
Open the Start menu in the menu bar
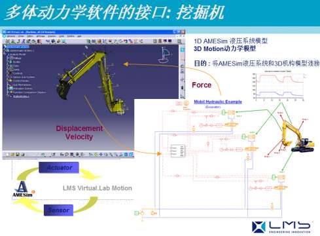pyautogui.click(x=11, y=36)
